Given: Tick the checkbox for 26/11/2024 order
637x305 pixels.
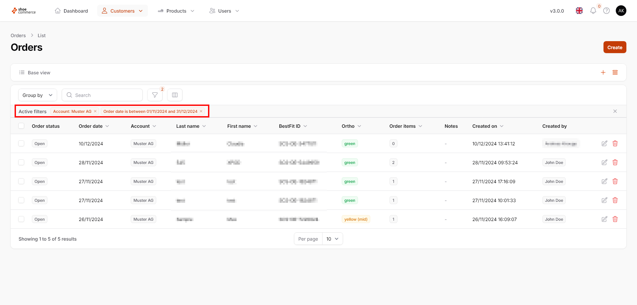Looking at the screenshot, I should coord(22,219).
